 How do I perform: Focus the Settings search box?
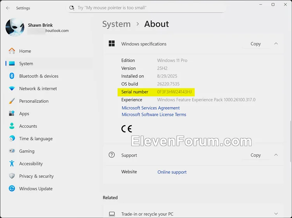coord(146,8)
